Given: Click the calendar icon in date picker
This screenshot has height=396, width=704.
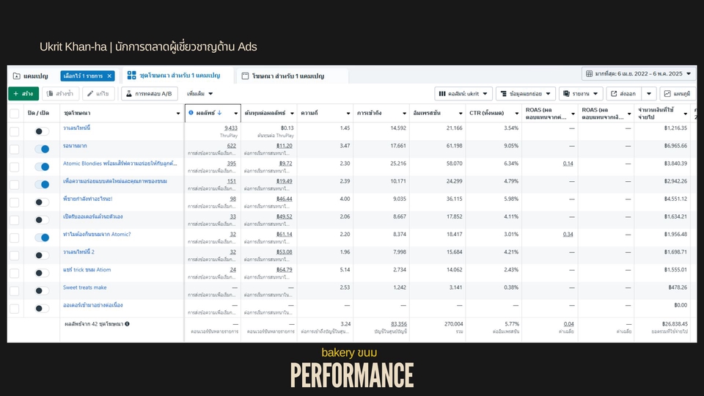Looking at the screenshot, I should 589,73.
